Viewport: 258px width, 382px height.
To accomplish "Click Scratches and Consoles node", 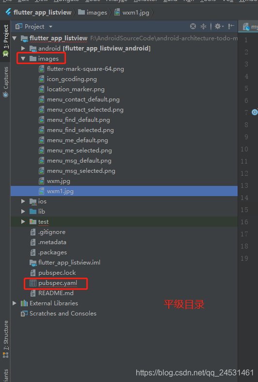I will pos(63,314).
